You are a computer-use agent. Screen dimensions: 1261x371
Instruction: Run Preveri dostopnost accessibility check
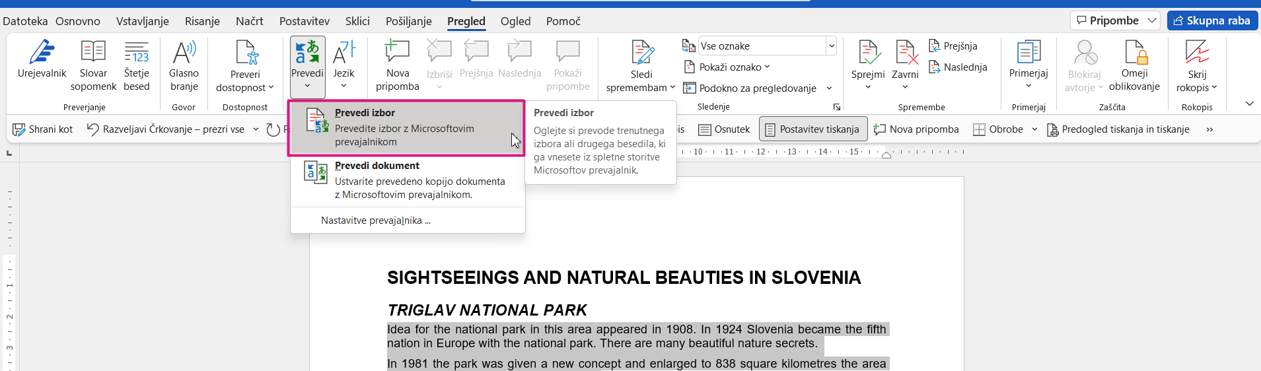coord(245,66)
